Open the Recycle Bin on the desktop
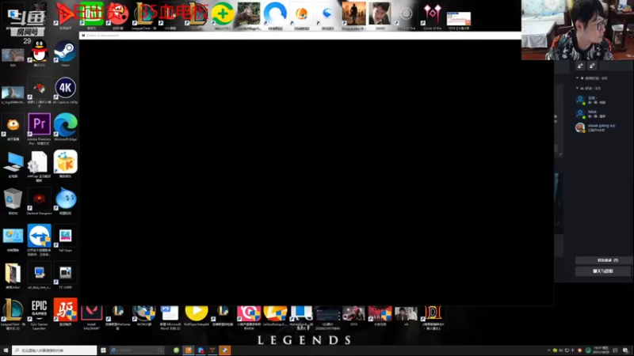The height and width of the screenshot is (356, 634). [13, 201]
